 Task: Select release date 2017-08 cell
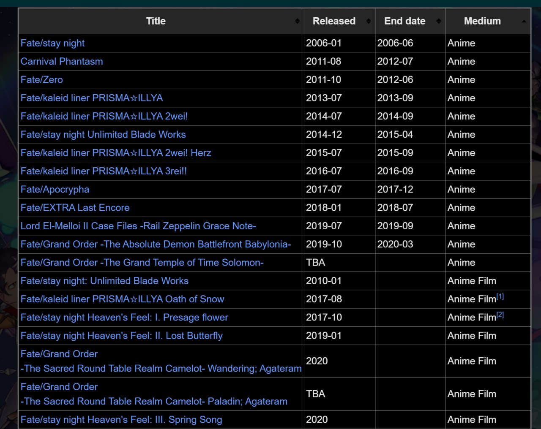(339, 299)
